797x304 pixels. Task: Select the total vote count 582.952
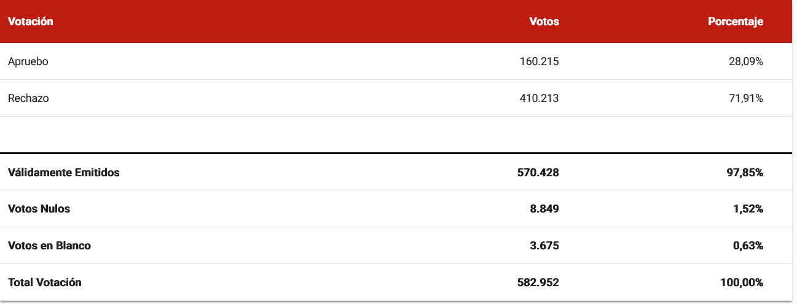[538, 283]
